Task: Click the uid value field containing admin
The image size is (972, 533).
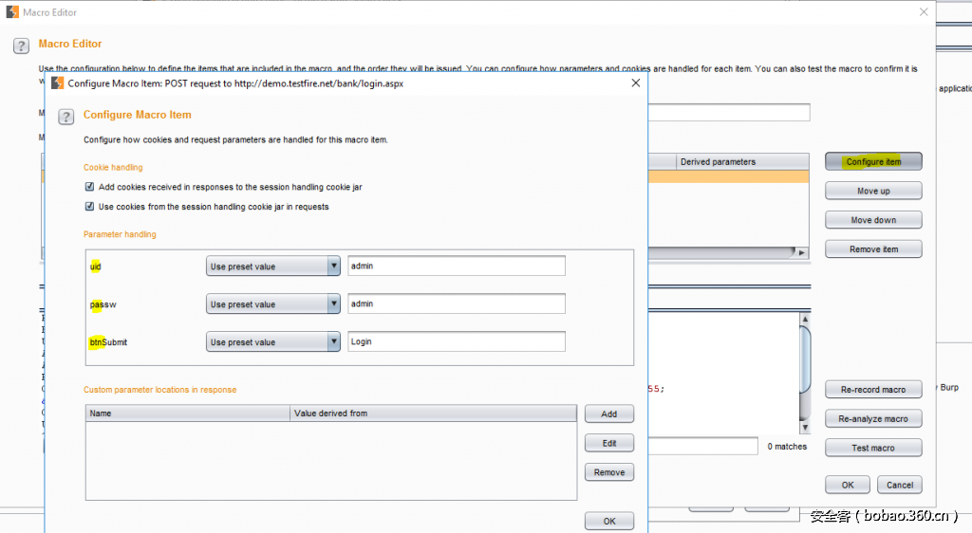Action: [x=456, y=266]
